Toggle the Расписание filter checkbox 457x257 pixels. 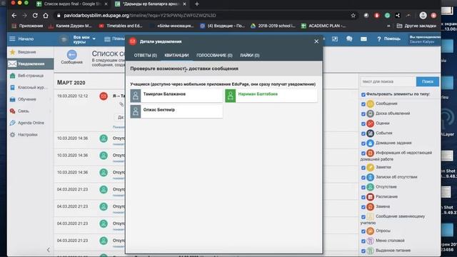point(363,197)
